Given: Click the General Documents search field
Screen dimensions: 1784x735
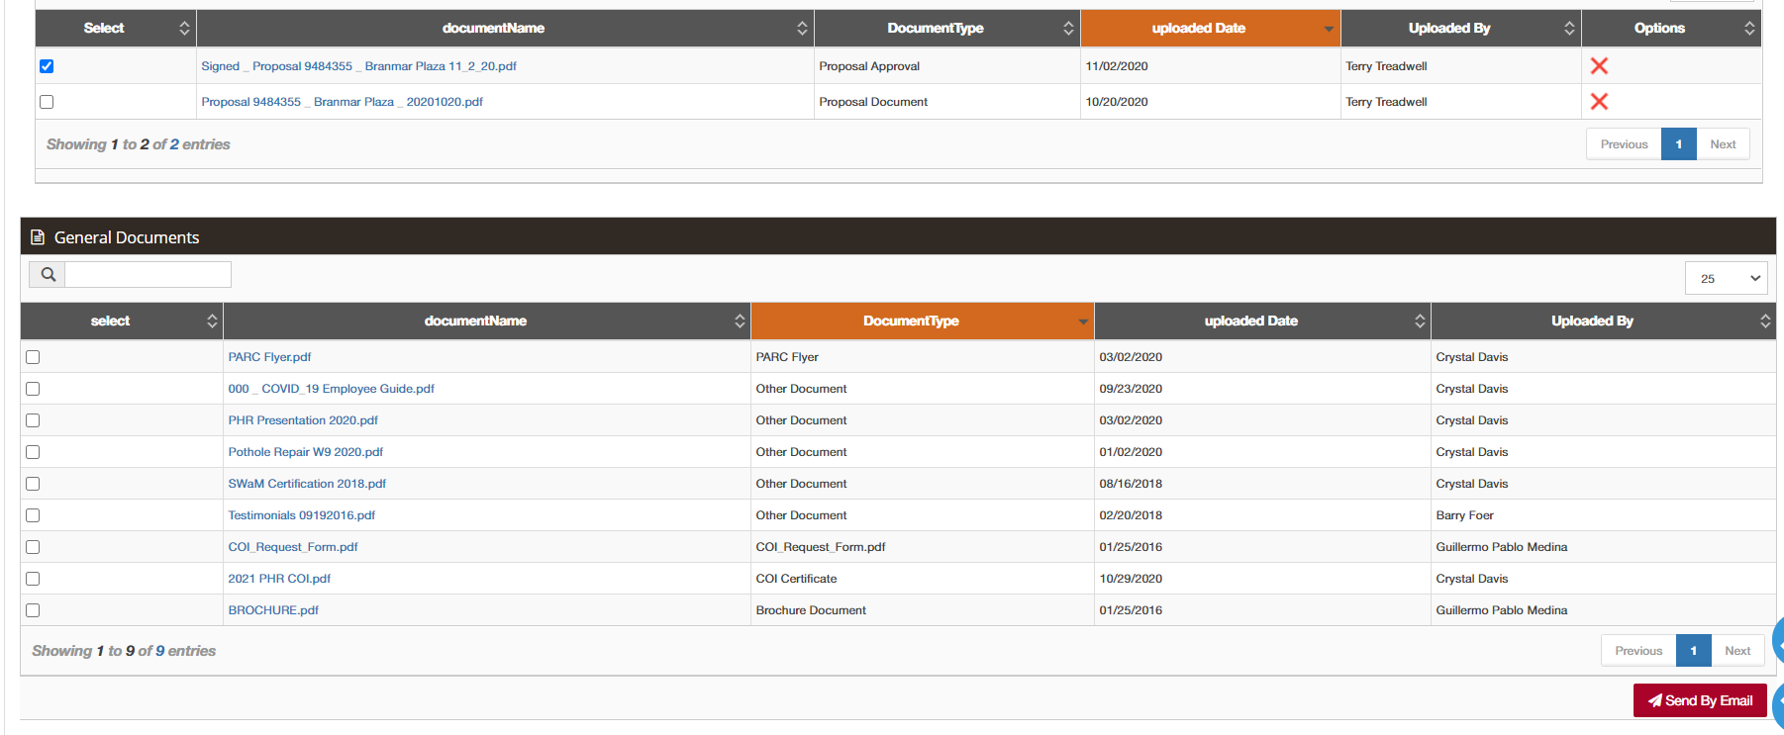Looking at the screenshot, I should point(148,275).
